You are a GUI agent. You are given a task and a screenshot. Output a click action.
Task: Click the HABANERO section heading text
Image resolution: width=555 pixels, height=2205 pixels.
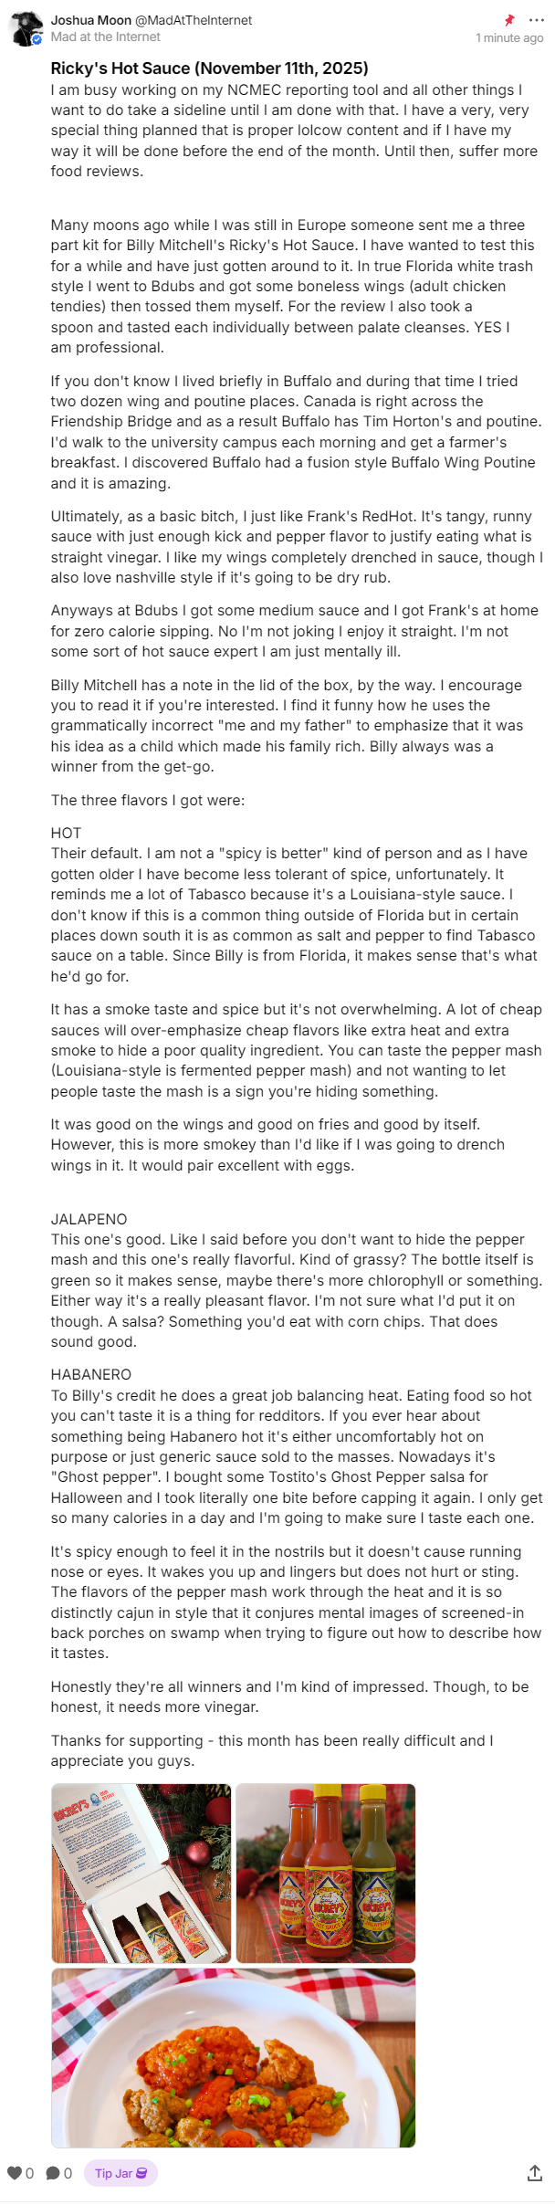(x=91, y=1375)
